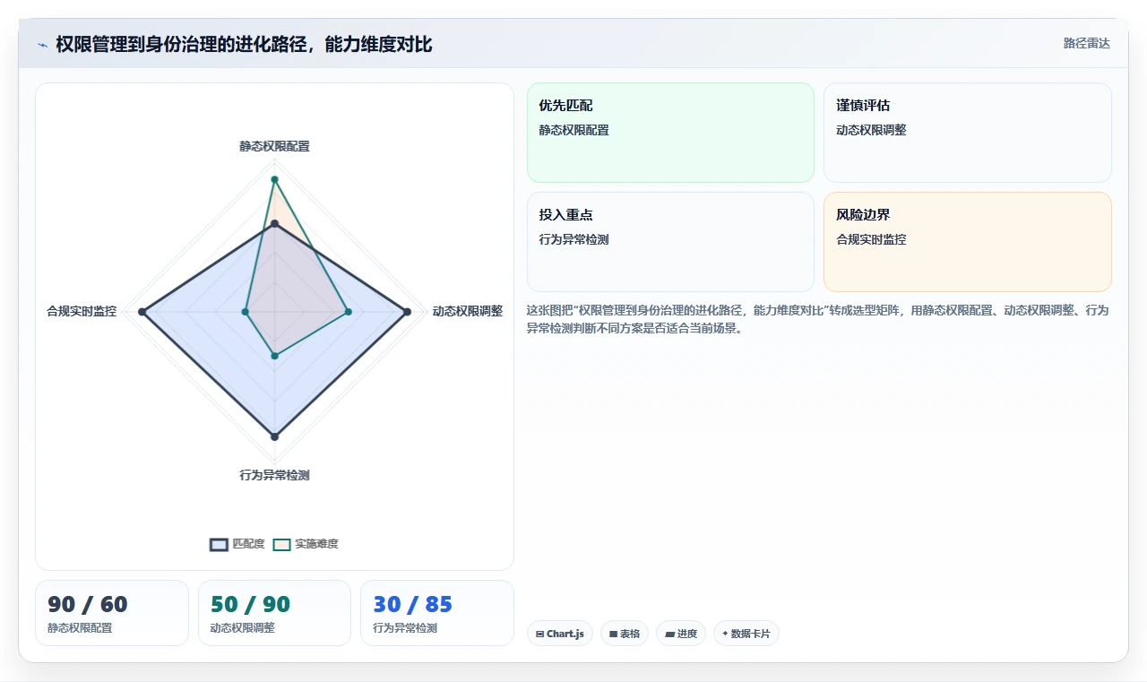1147x682 pixels.
Task: Click the 路径雷达 label in the header
Action: pyautogui.click(x=1086, y=43)
